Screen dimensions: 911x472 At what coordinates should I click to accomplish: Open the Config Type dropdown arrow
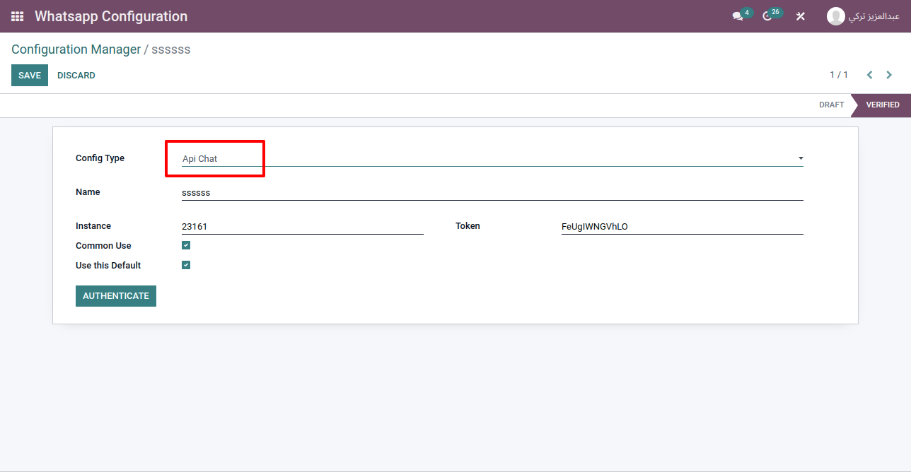tap(800, 158)
